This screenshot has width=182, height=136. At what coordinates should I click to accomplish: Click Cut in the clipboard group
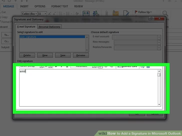(x=3, y=12)
